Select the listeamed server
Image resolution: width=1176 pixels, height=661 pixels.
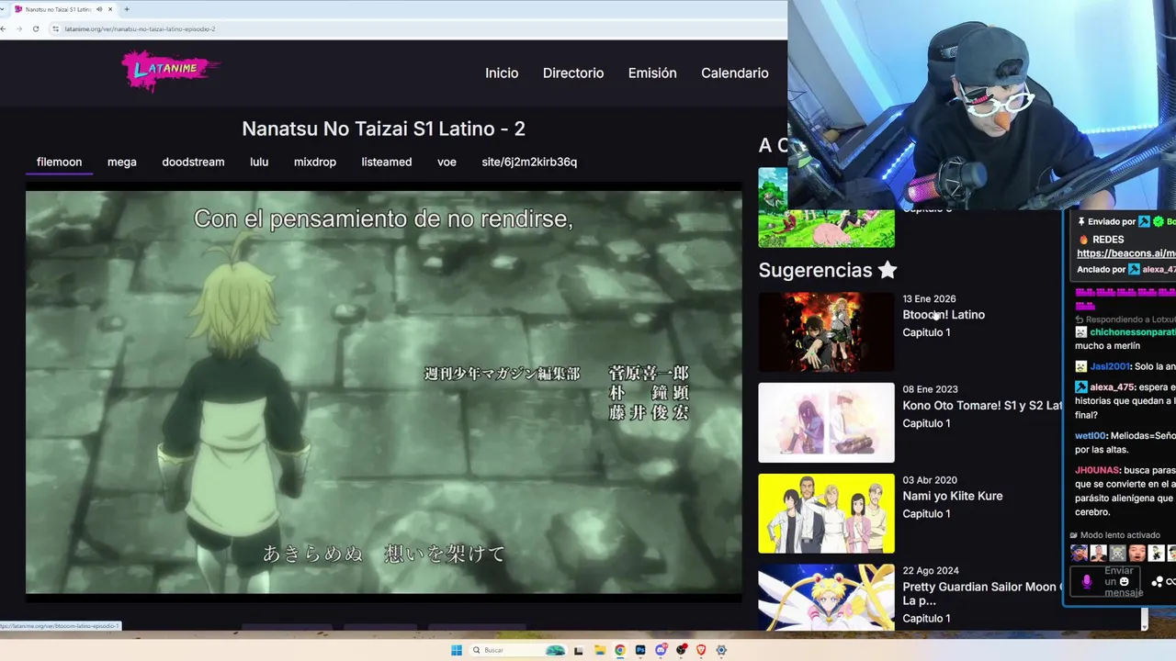386,162
